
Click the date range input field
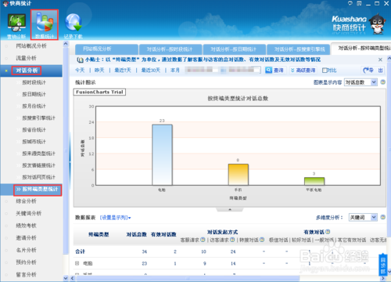click(223, 70)
